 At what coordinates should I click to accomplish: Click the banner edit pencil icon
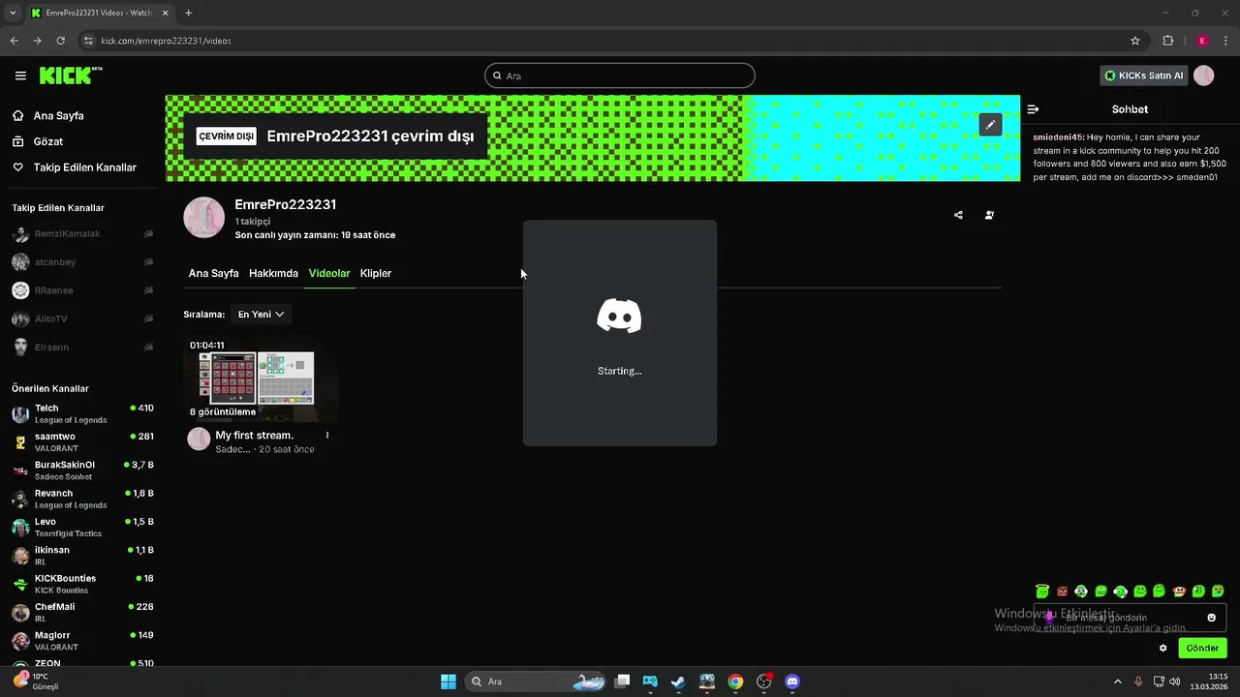click(990, 125)
